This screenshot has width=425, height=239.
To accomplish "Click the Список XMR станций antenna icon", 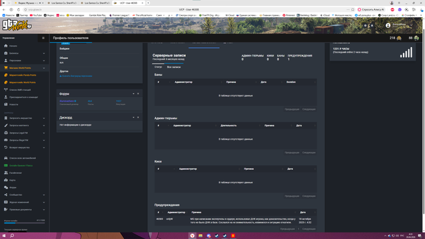I will (x=6, y=90).
